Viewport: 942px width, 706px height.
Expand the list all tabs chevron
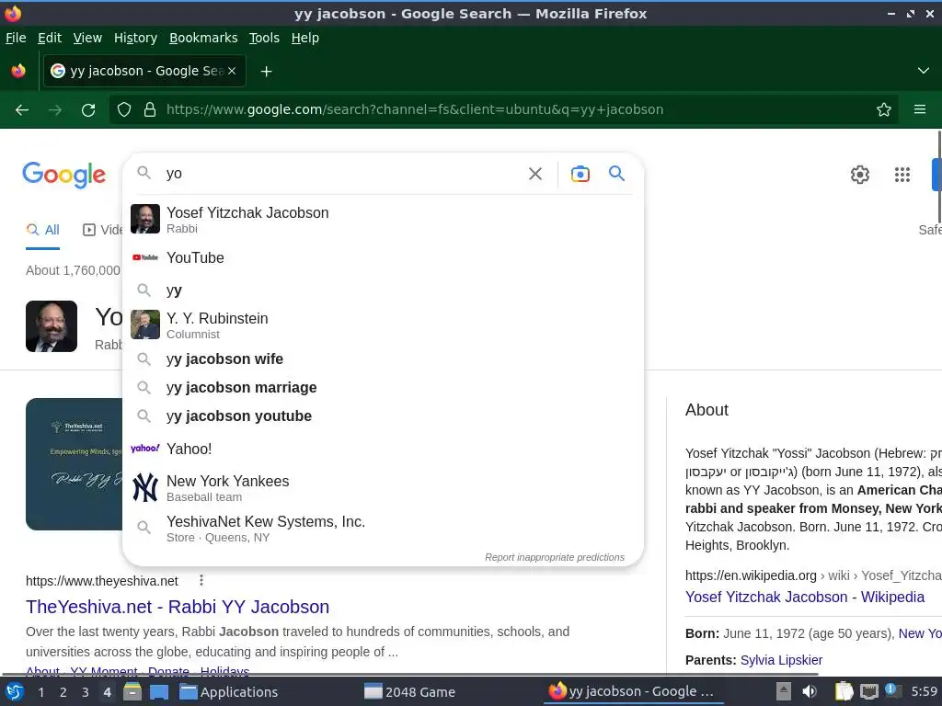[924, 71]
